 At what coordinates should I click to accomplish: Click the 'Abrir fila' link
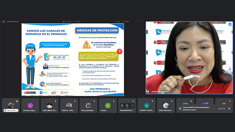click(x=222, y=108)
